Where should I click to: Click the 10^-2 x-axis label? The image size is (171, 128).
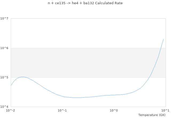point(11,110)
